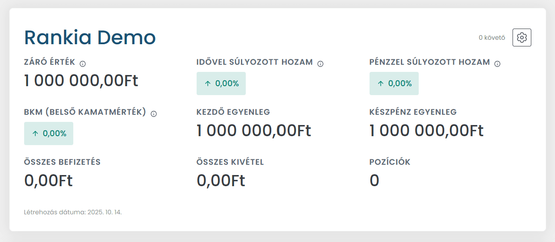Click the Összes befizetés 0,00Ft value

pos(48,181)
